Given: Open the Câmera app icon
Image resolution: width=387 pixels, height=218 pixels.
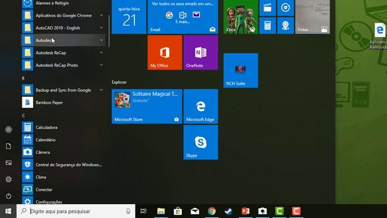Looking at the screenshot, I should (x=27, y=152).
